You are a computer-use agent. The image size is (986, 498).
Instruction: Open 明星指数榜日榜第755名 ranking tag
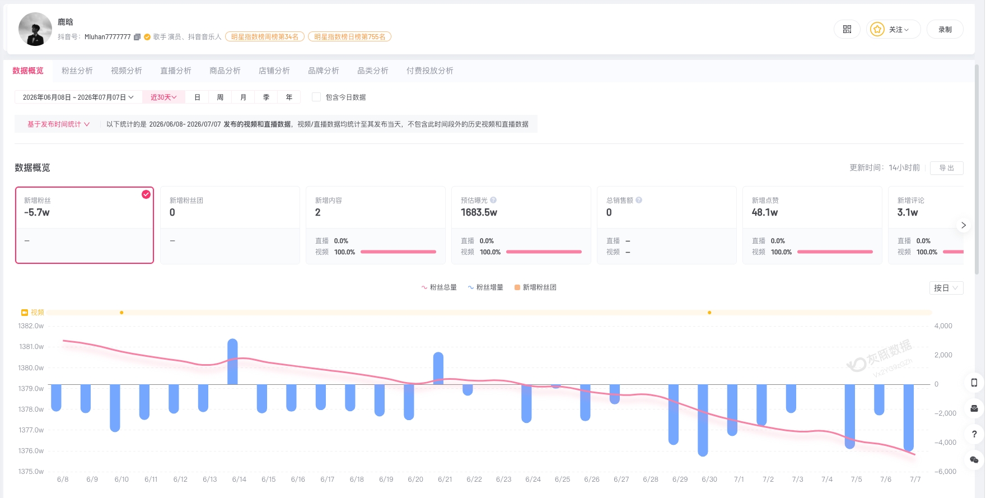[349, 37]
